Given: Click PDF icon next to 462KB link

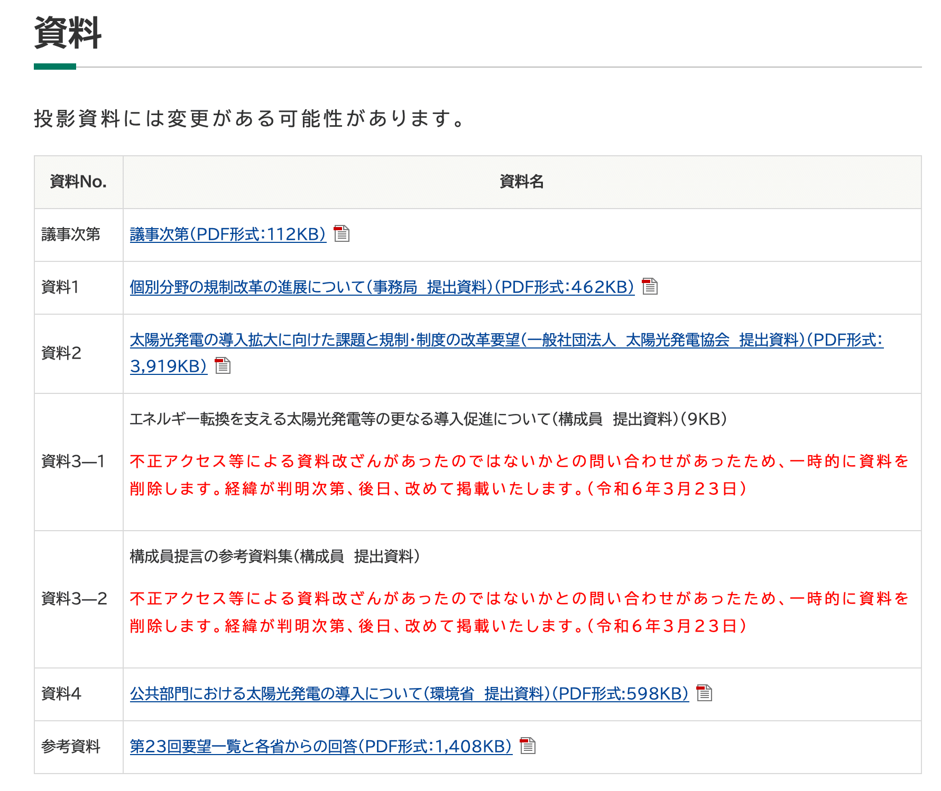Looking at the screenshot, I should coord(650,286).
